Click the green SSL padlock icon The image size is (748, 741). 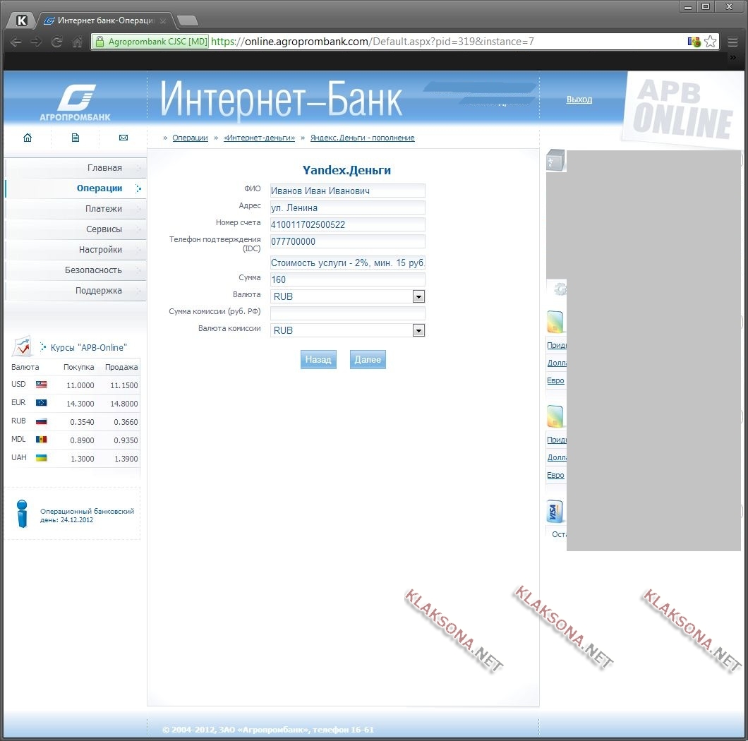pyautogui.click(x=99, y=42)
